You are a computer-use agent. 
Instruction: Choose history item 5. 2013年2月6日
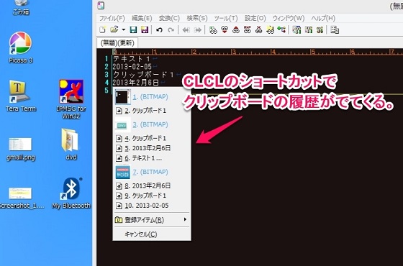point(152,148)
